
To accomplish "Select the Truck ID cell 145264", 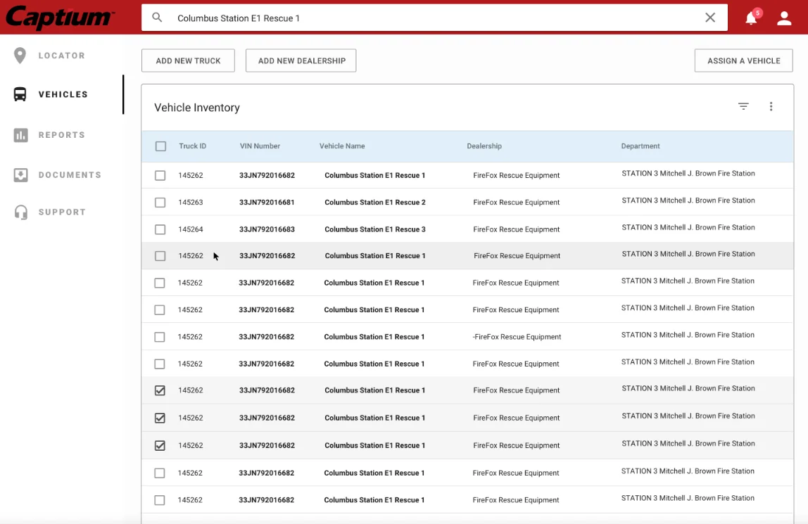I will (x=191, y=229).
